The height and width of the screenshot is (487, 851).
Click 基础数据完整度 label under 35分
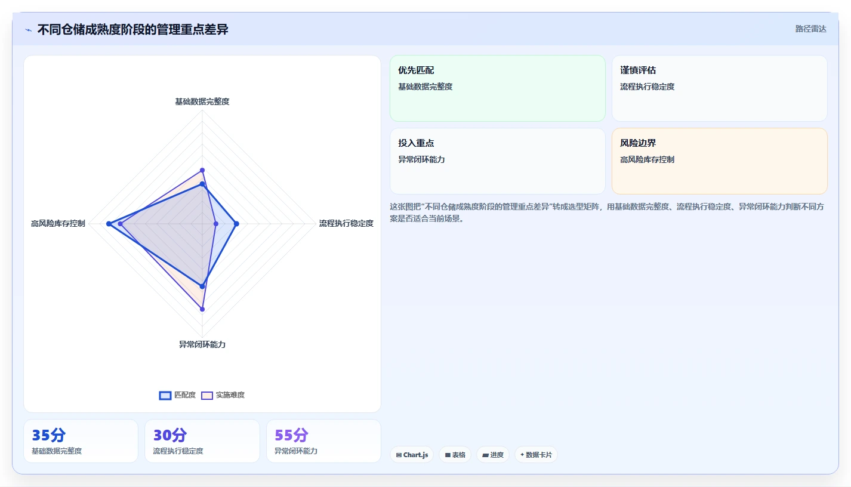(x=57, y=451)
